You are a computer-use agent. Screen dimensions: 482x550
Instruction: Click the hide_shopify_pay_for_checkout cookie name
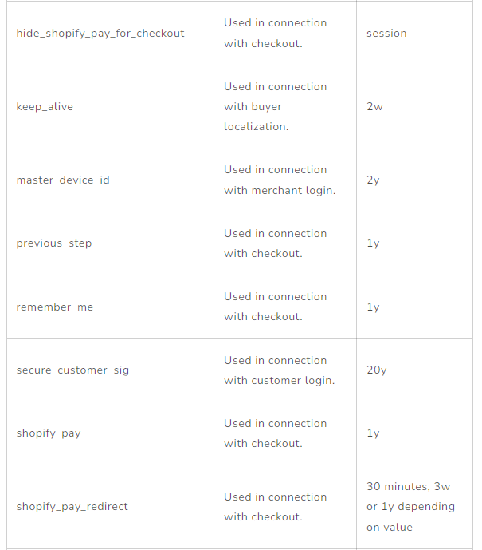[100, 34]
